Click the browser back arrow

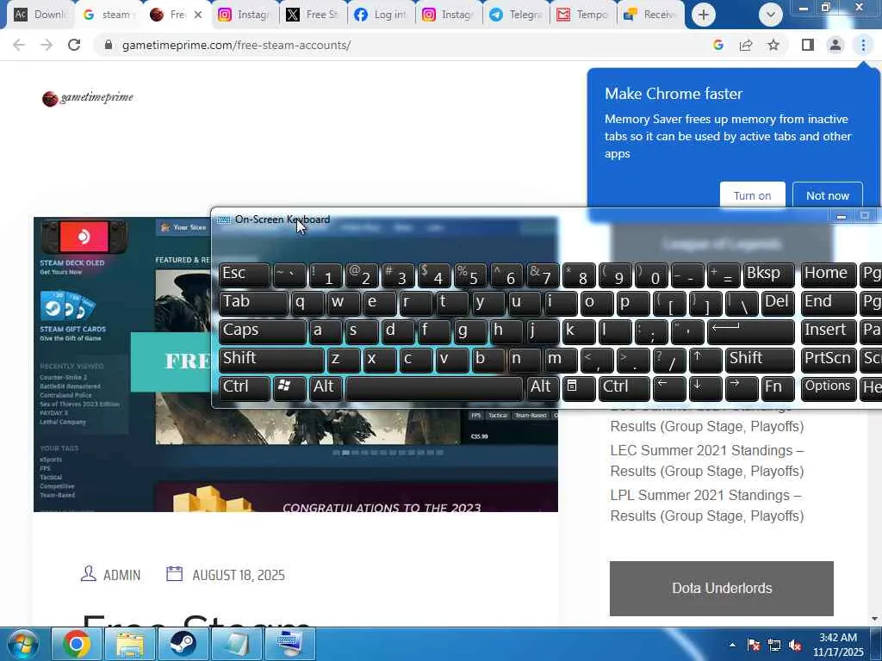point(19,45)
